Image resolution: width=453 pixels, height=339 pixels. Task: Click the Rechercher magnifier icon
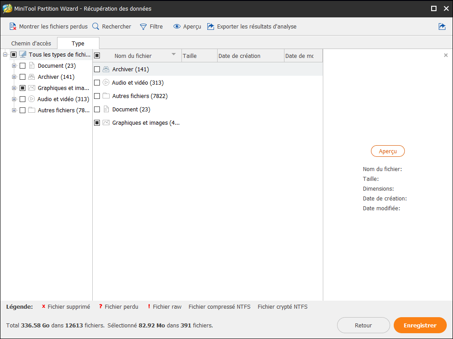(95, 26)
